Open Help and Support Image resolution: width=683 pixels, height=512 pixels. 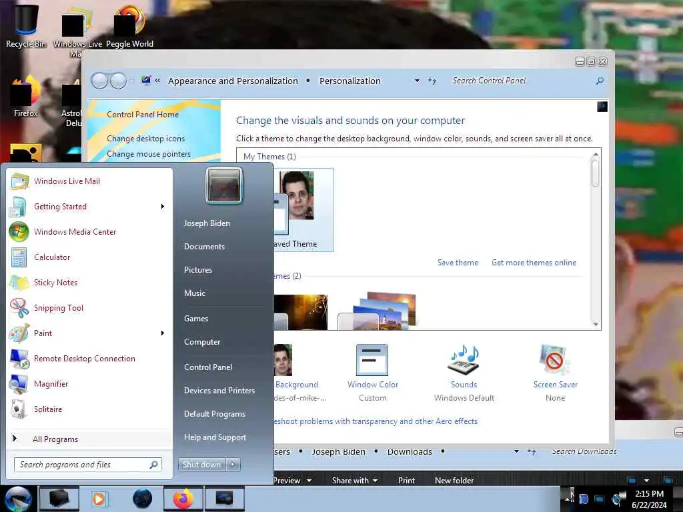tap(215, 437)
